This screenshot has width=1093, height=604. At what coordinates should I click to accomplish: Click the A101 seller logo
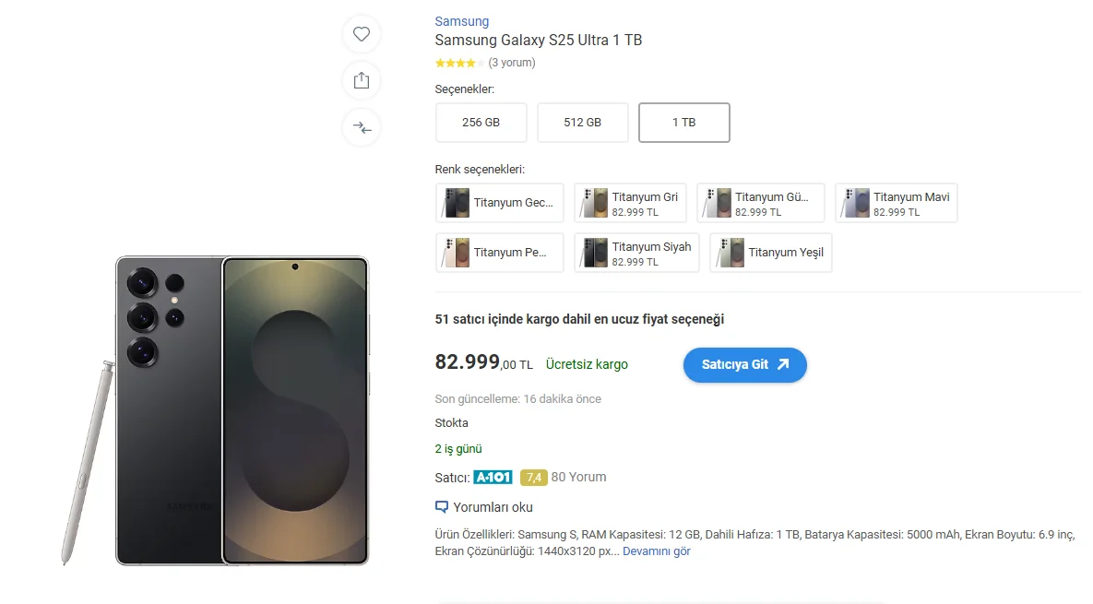tap(493, 477)
